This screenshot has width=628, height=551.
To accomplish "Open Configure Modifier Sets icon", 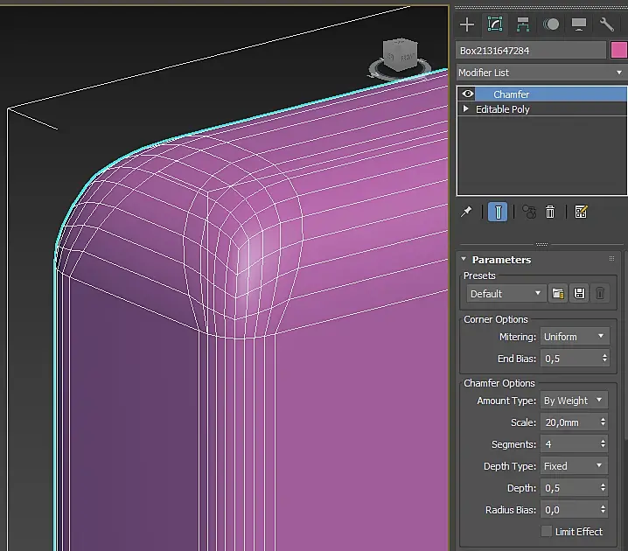I will (581, 212).
